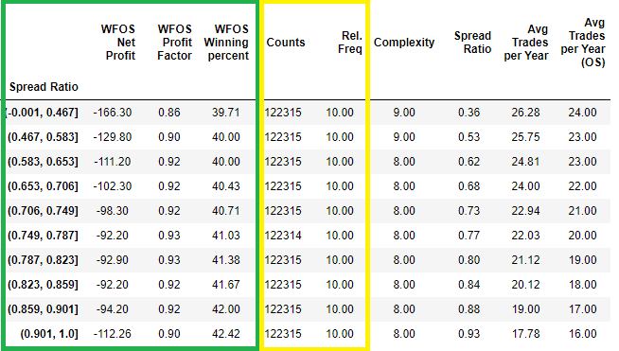Click the Rel. Freq column header
619x351 pixels.
tap(350, 43)
